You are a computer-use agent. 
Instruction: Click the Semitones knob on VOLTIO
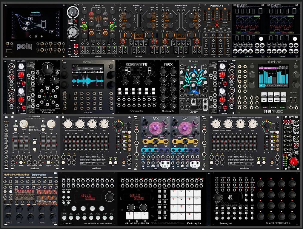point(73,33)
